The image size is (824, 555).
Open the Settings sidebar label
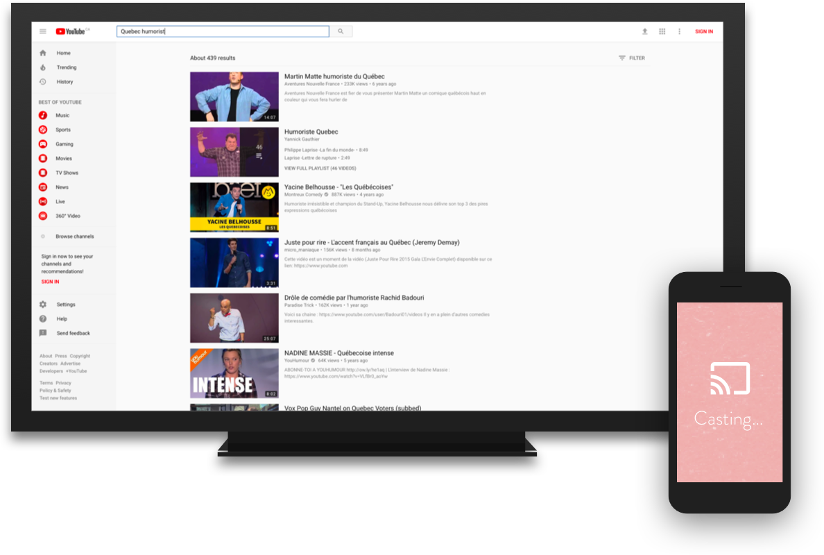point(66,305)
